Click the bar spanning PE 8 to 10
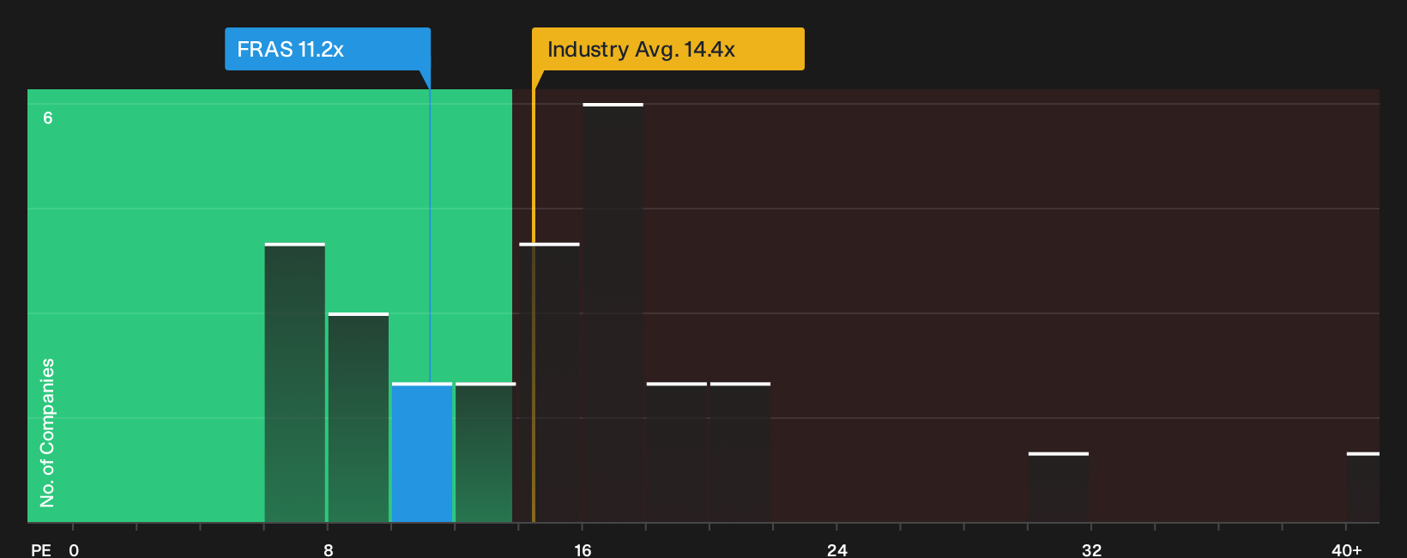Image resolution: width=1407 pixels, height=558 pixels. point(359,417)
